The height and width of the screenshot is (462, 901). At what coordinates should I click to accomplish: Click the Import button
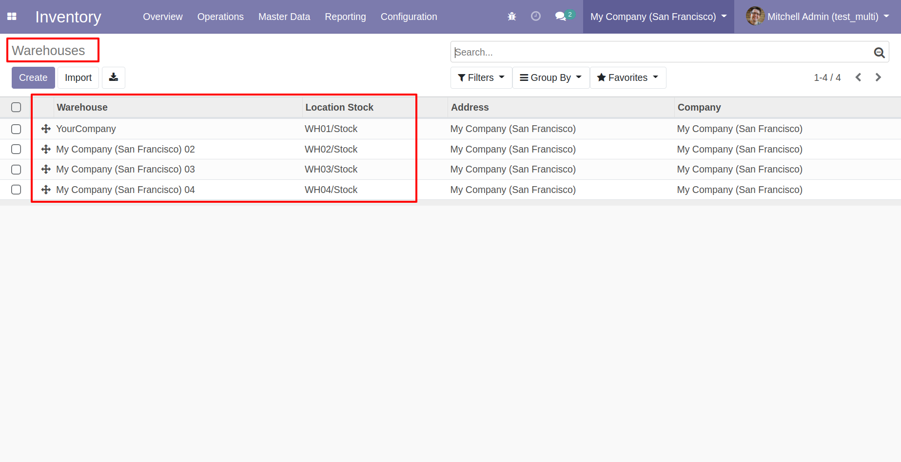78,77
